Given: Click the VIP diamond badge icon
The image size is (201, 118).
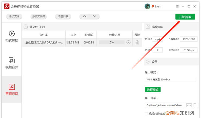Looking at the screenshot, I should (153, 6).
